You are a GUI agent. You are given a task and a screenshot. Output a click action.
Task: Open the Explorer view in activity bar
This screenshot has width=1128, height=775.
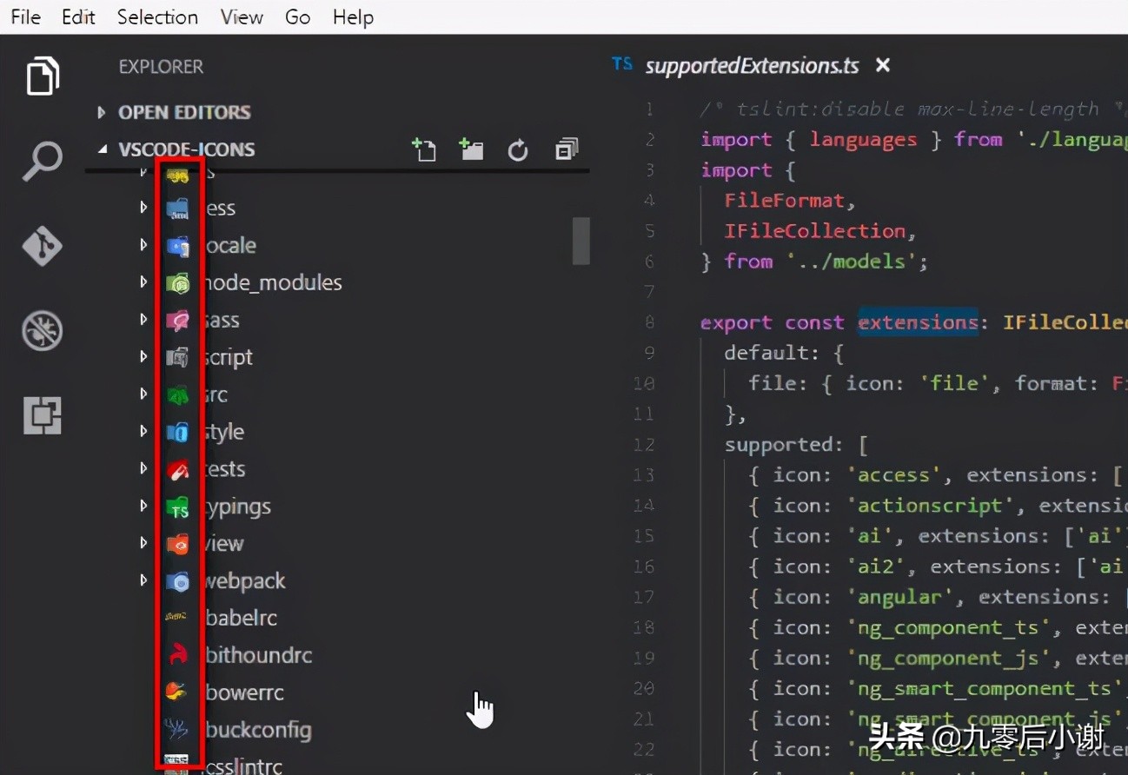click(43, 76)
